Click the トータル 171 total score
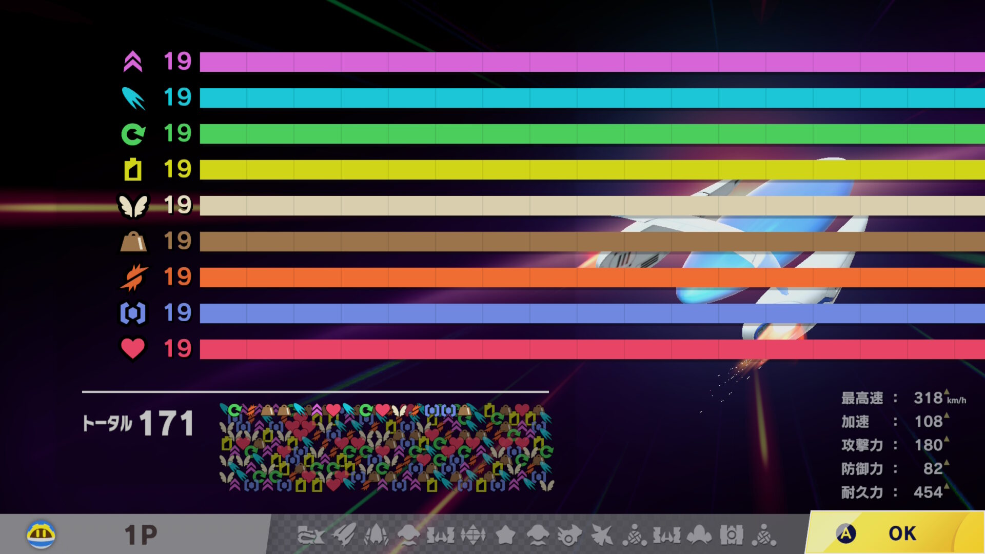Viewport: 985px width, 554px height. (139, 424)
